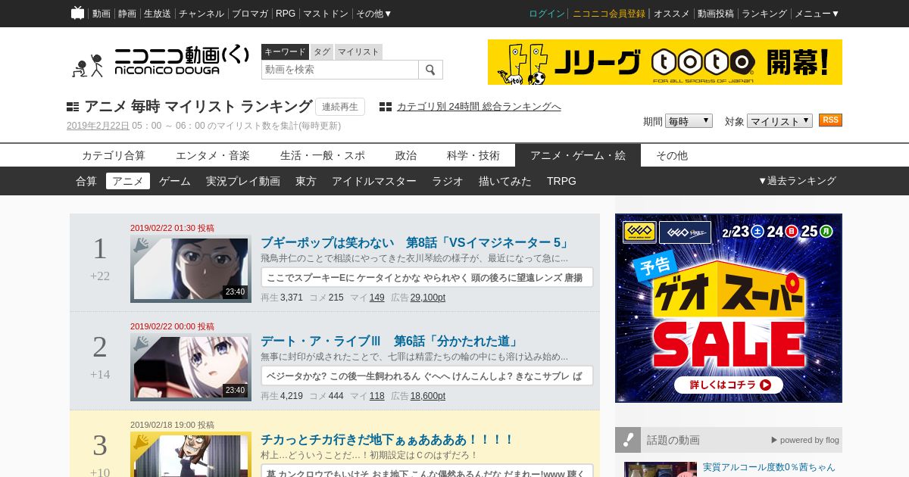Select the キーワード search tab
The image size is (909, 477).
(285, 51)
